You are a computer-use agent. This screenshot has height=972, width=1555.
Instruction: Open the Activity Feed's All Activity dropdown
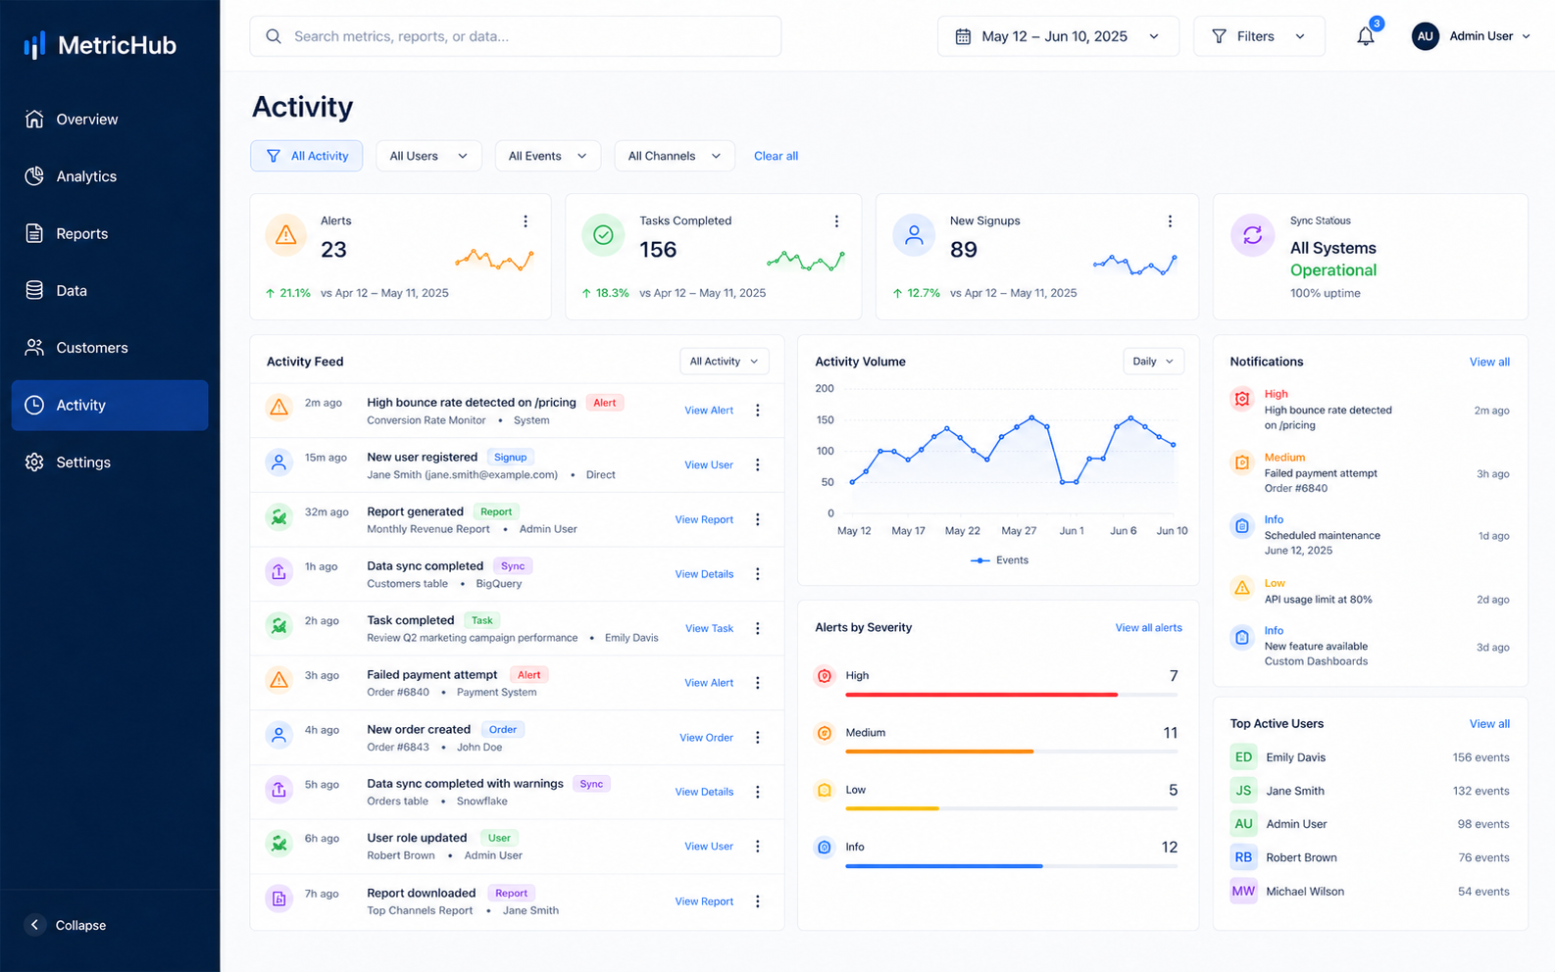tap(725, 362)
